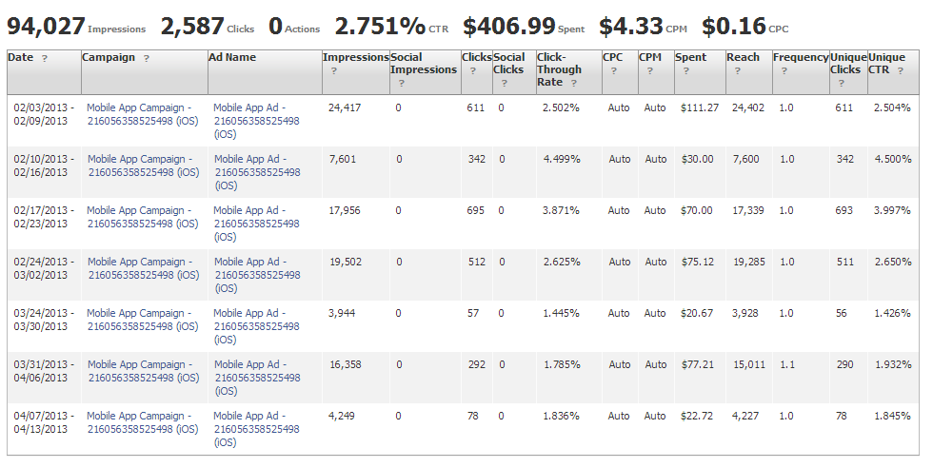This screenshot has height=468, width=933.
Task: Show help for the Frequency column
Action: click(x=784, y=71)
